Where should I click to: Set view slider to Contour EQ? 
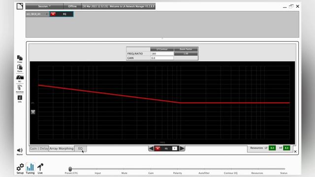(231, 173)
